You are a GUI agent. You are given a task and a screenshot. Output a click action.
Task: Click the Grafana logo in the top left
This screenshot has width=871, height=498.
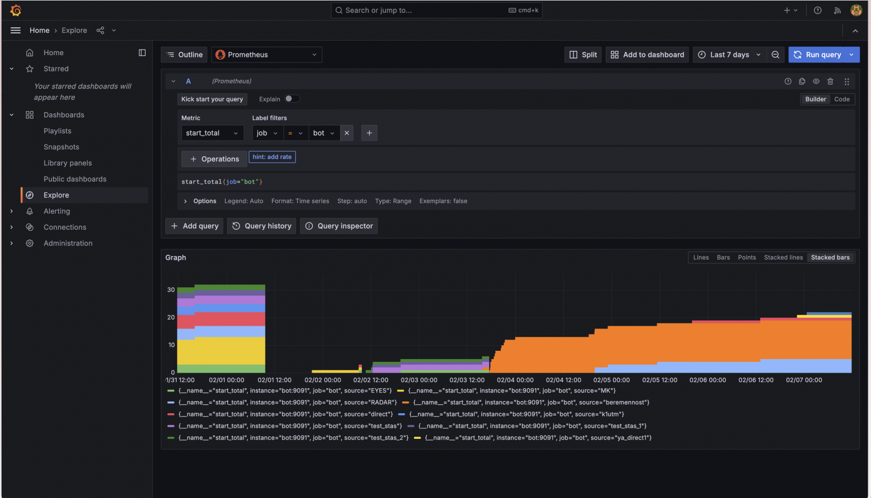[15, 9]
